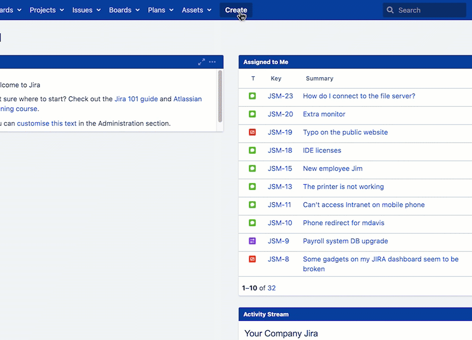Click issue type icon for JSM-23
This screenshot has width=472, height=340.
(x=252, y=96)
